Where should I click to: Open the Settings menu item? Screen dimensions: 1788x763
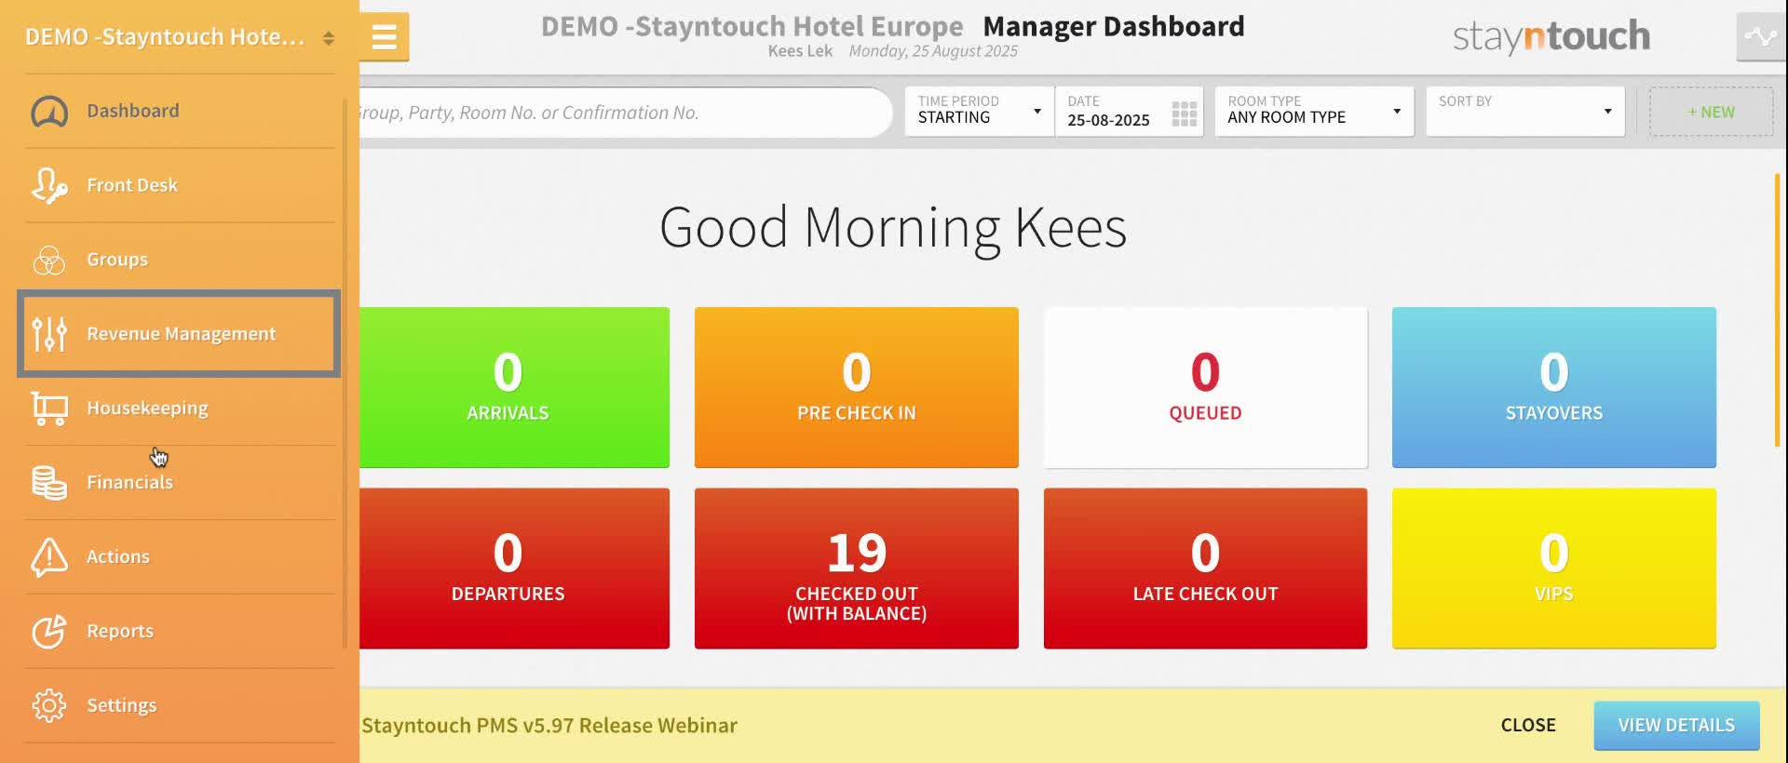180,705
